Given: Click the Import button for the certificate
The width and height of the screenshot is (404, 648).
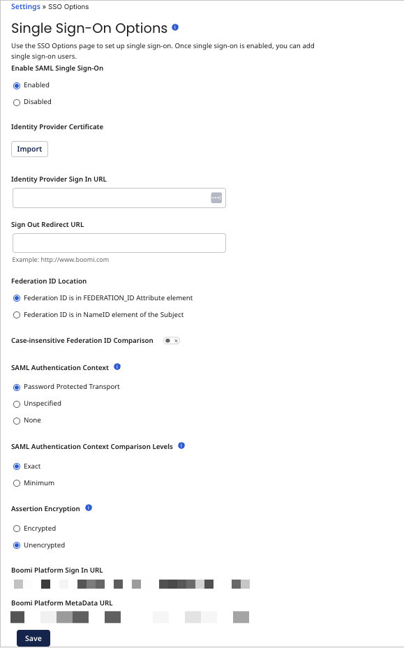Looking at the screenshot, I should (29, 149).
